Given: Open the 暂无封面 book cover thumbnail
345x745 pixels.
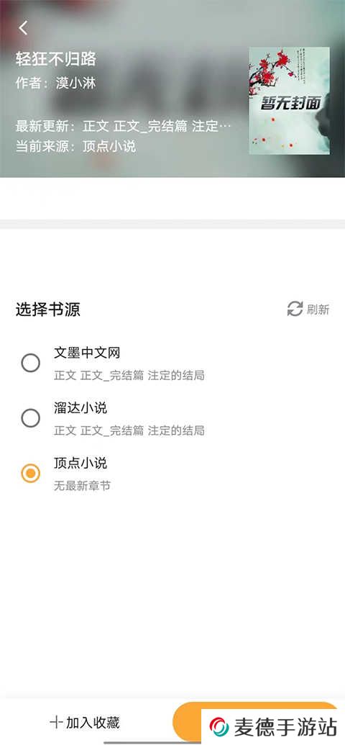Looking at the screenshot, I should click(x=289, y=100).
